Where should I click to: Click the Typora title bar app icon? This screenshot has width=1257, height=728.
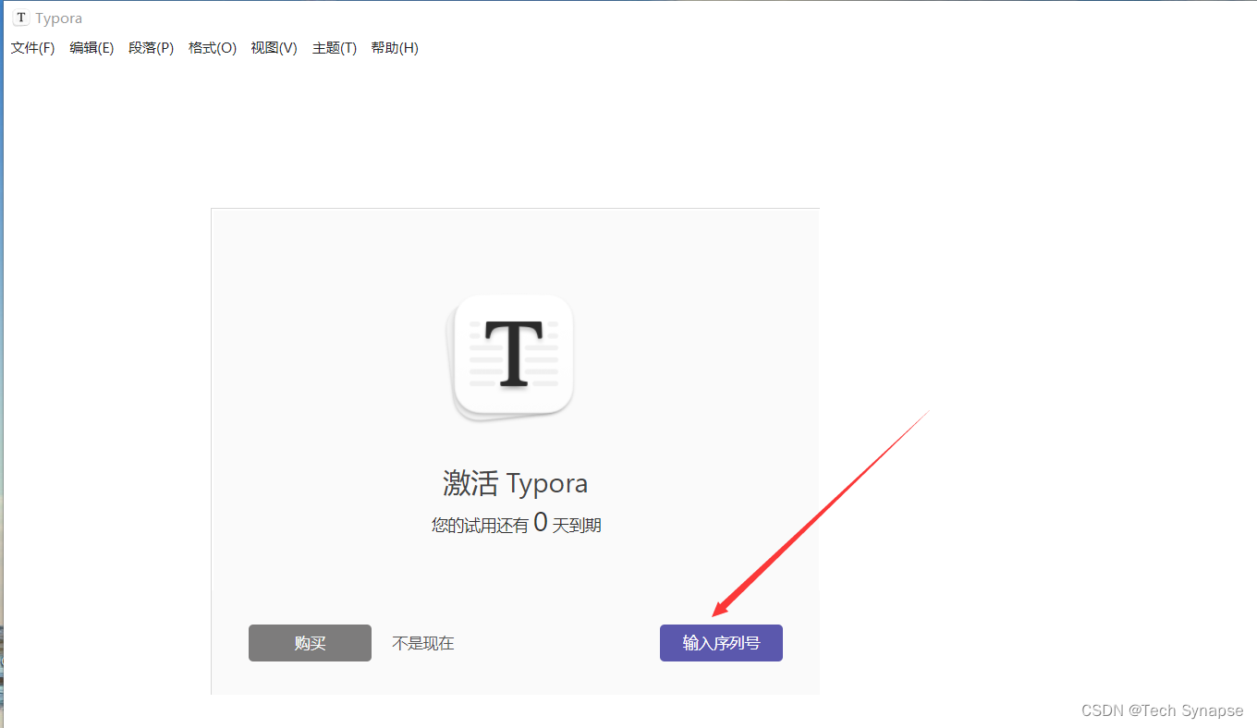[20, 18]
